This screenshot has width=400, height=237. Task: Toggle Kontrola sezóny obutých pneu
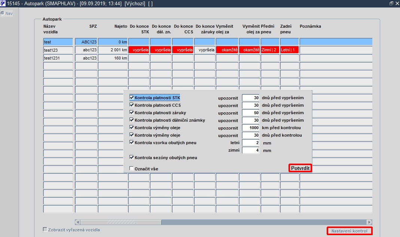click(132, 157)
